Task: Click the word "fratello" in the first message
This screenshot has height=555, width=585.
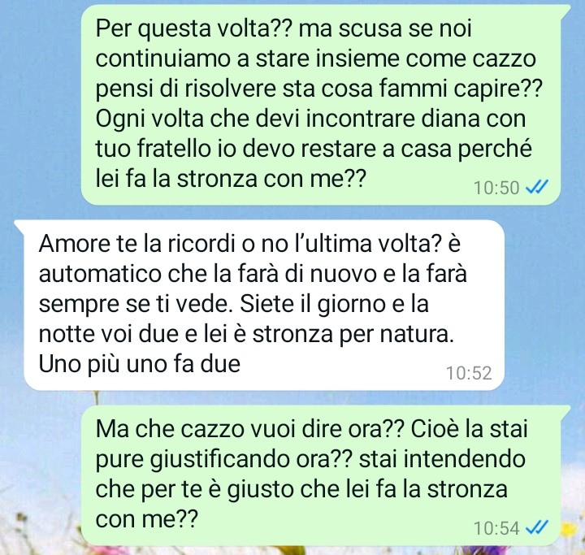Action: pyautogui.click(x=174, y=149)
